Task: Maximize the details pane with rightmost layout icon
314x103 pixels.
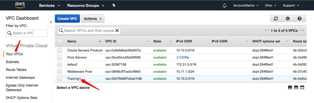Action: coord(302,87)
